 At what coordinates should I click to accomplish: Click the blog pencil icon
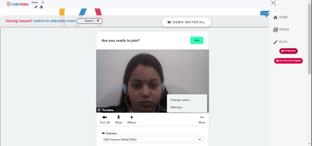point(275,42)
